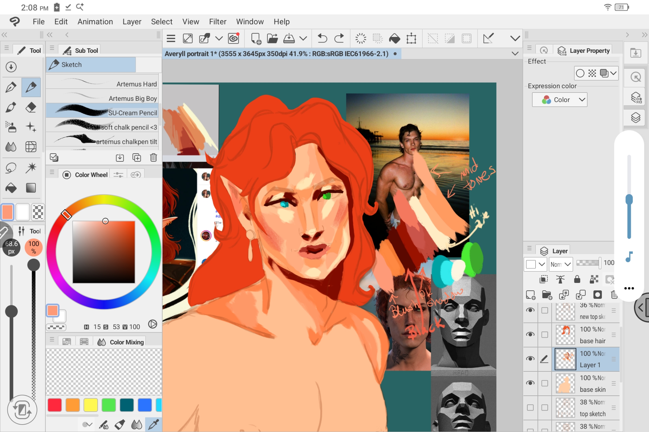Hide the base skin layer
Screen dimensions: 649x432
tap(530, 383)
